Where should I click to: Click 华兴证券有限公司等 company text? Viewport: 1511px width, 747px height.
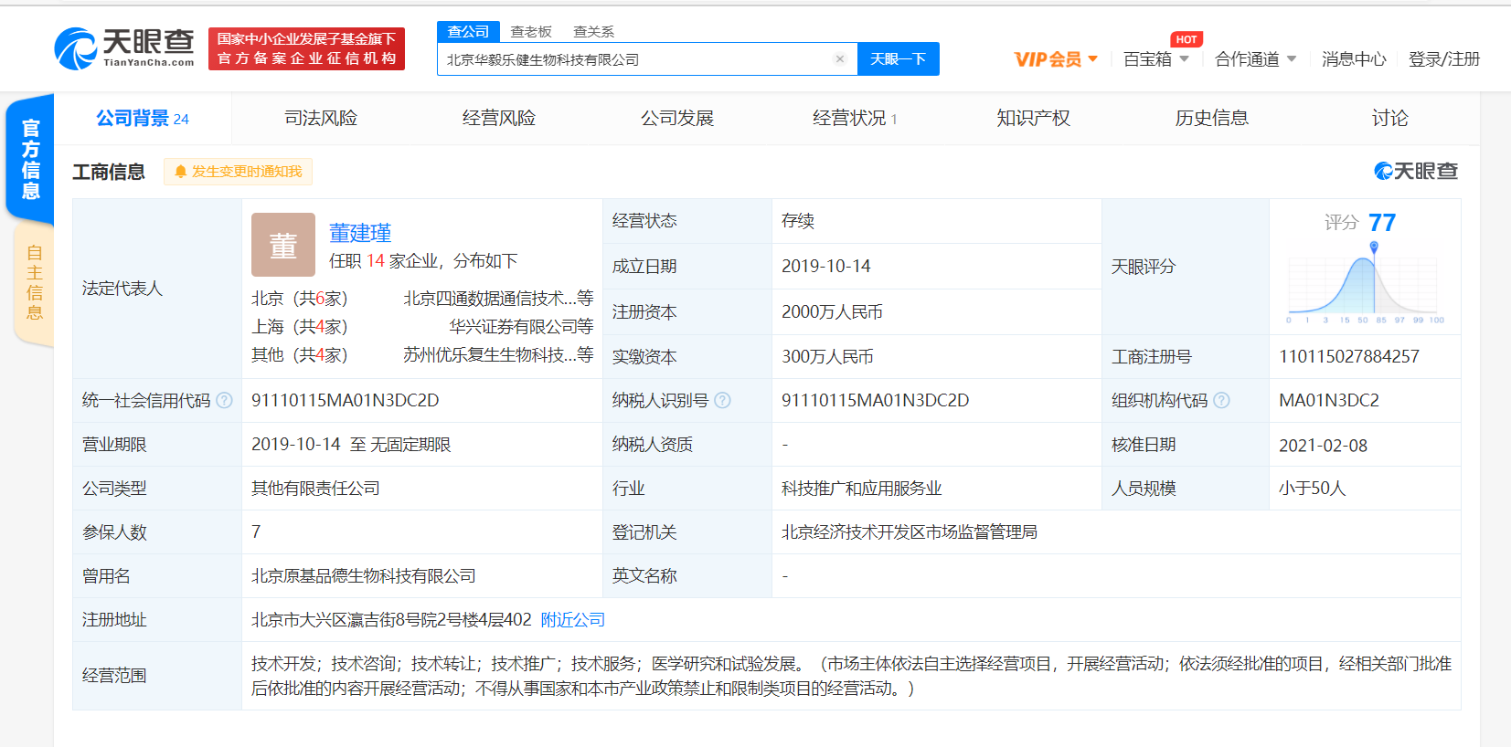[521, 327]
